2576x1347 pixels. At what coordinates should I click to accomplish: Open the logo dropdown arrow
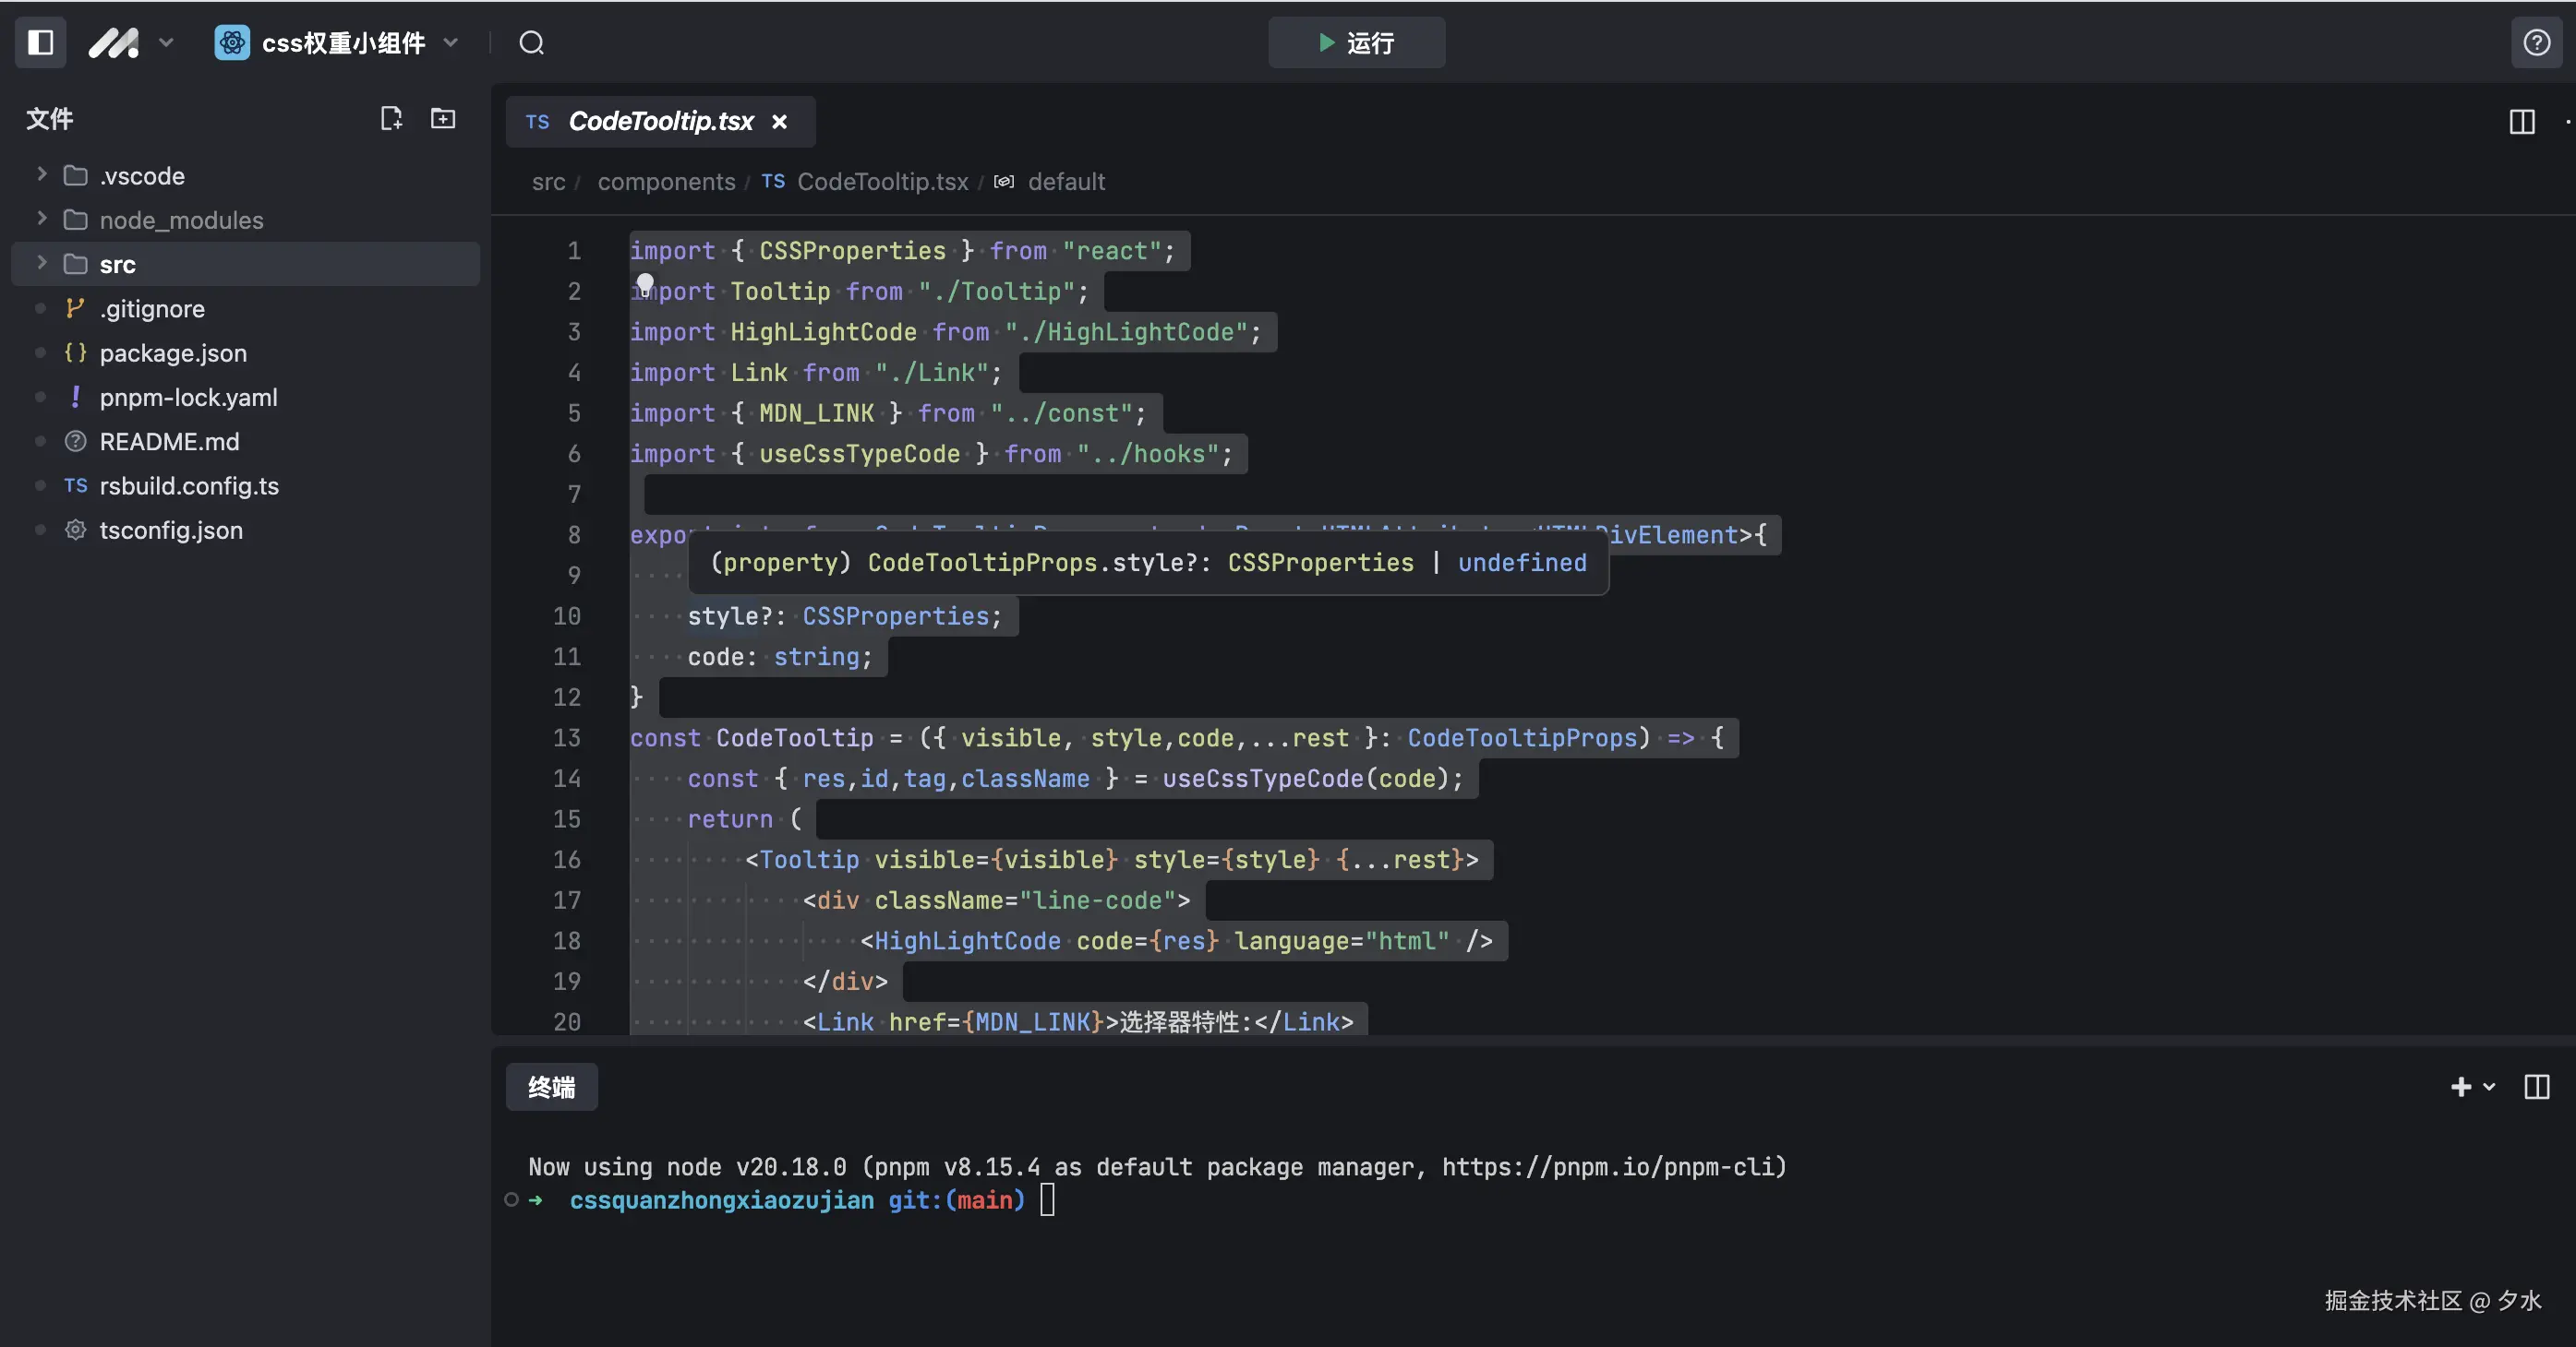click(x=166, y=43)
